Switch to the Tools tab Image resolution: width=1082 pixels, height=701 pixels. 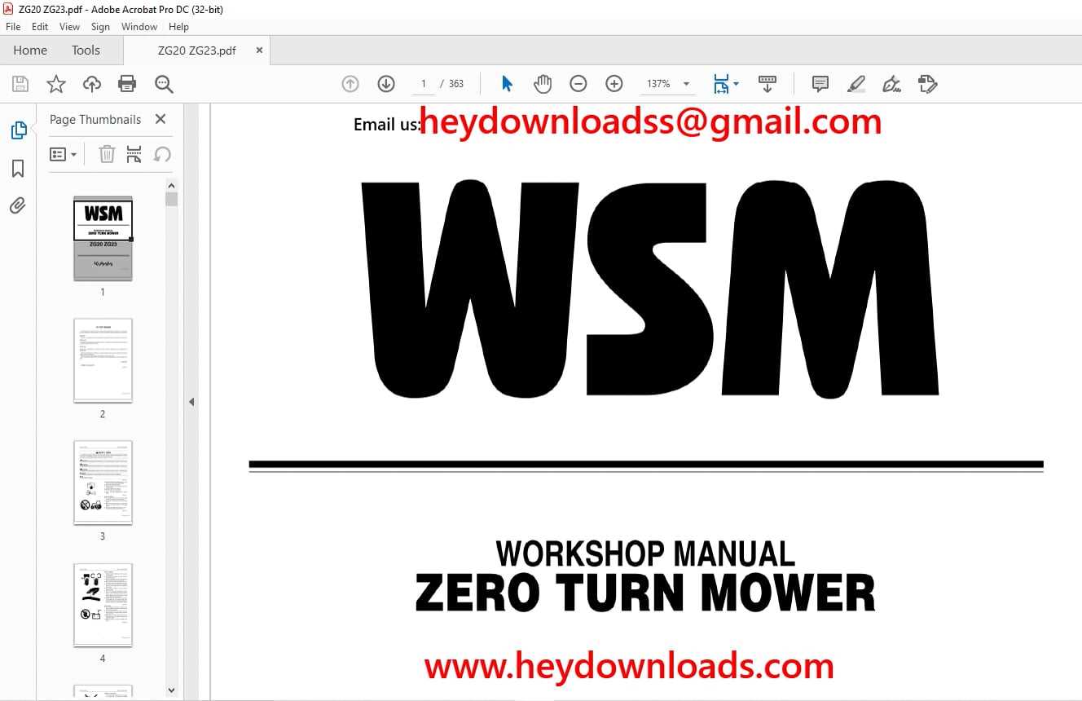(x=86, y=51)
